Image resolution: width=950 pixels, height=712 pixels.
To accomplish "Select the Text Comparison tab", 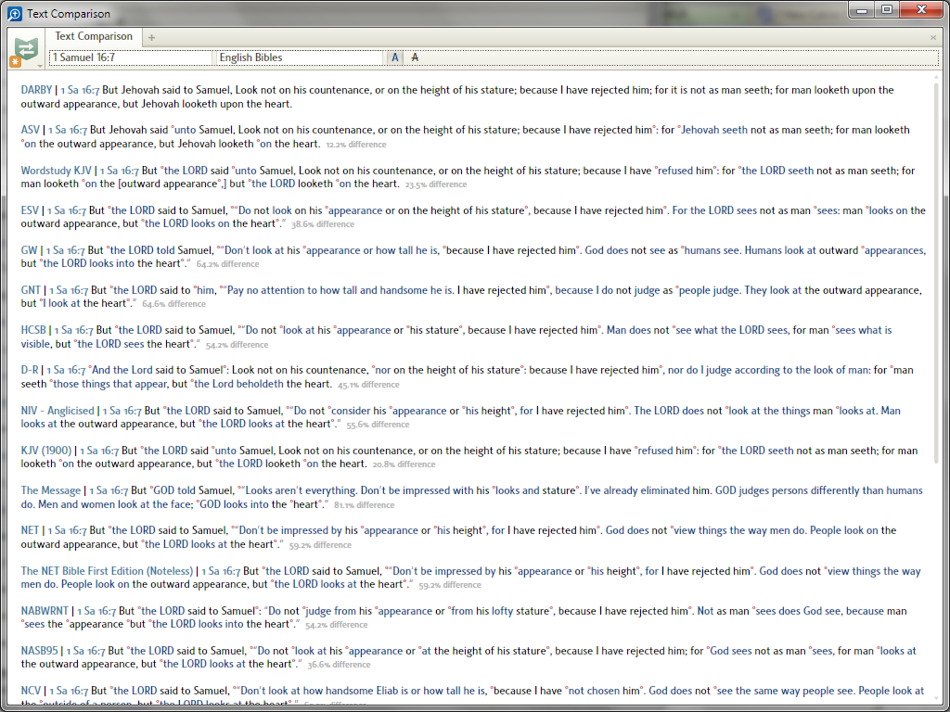I will [x=94, y=36].
